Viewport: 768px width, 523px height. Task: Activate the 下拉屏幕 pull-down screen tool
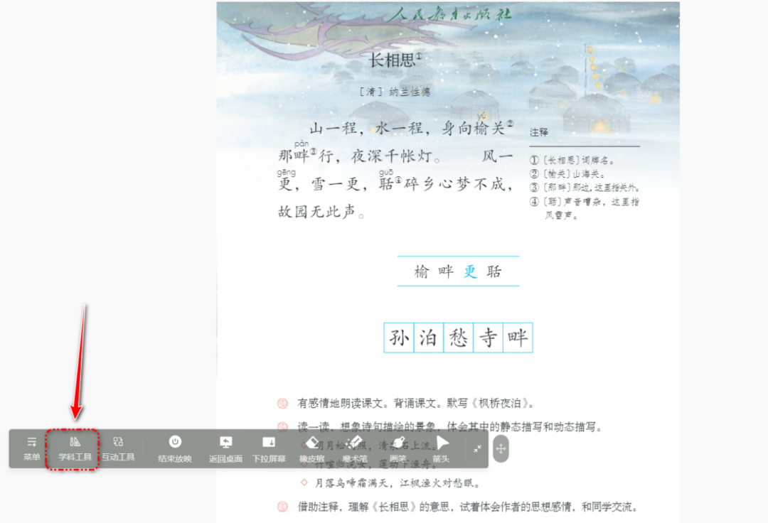tap(269, 448)
